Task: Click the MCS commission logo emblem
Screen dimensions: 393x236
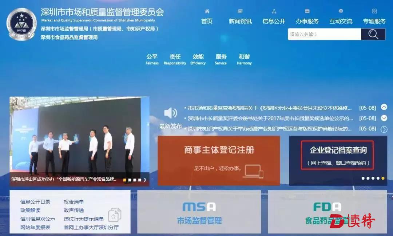Action: pos(21,24)
